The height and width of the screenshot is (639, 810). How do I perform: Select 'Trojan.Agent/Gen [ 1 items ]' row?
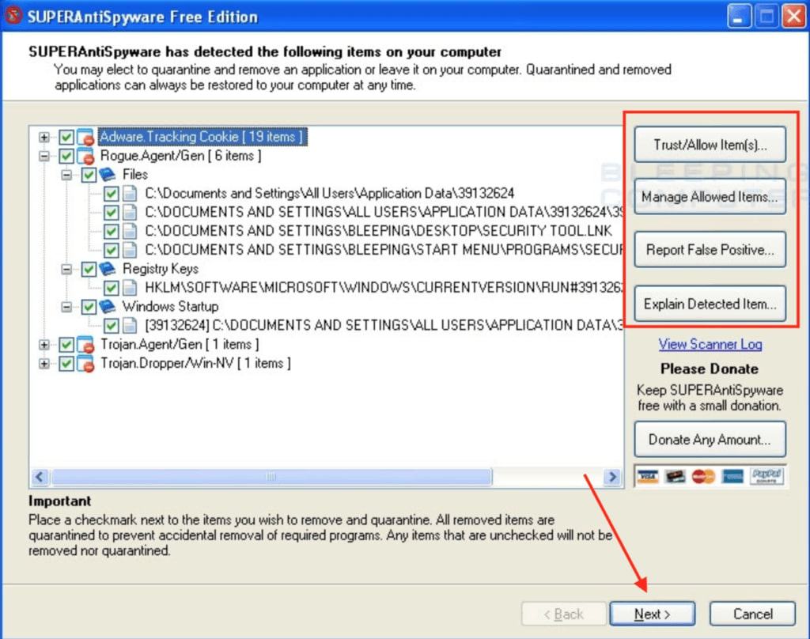click(180, 345)
